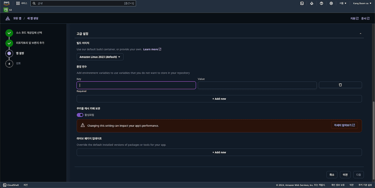Click the AWS logo home icon

pyautogui.click(x=7, y=3)
